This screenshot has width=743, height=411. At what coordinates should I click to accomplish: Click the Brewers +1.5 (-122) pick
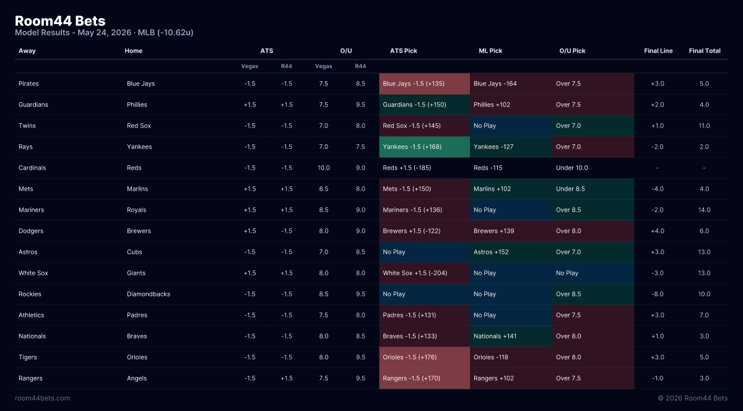click(425, 231)
